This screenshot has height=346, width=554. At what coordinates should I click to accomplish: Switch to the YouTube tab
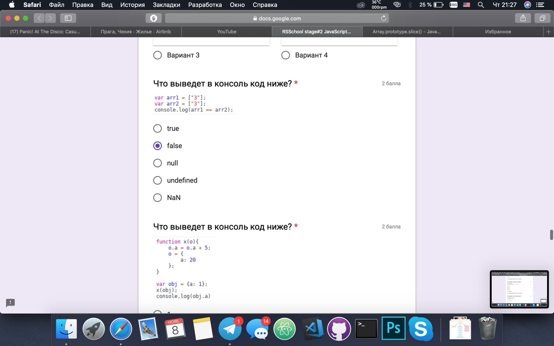[227, 32]
